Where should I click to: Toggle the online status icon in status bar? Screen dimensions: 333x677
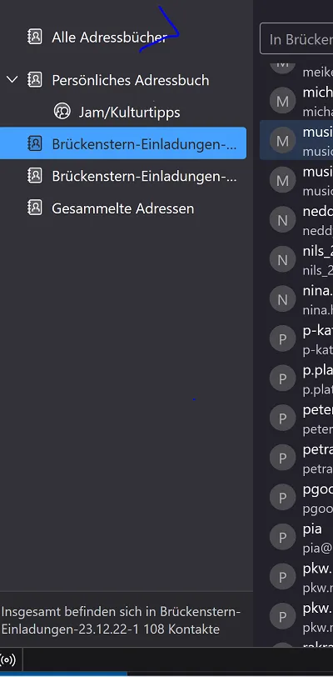click(x=7, y=659)
